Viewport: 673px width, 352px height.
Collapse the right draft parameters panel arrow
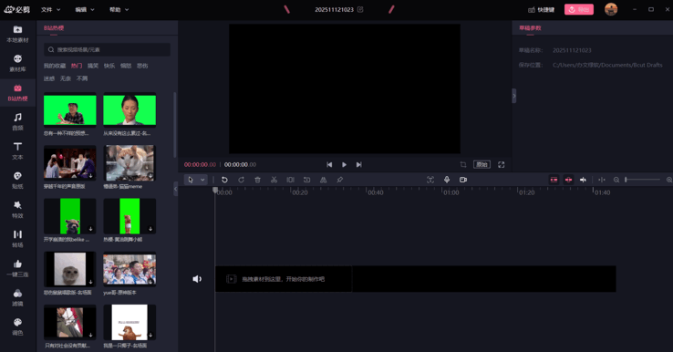[513, 96]
